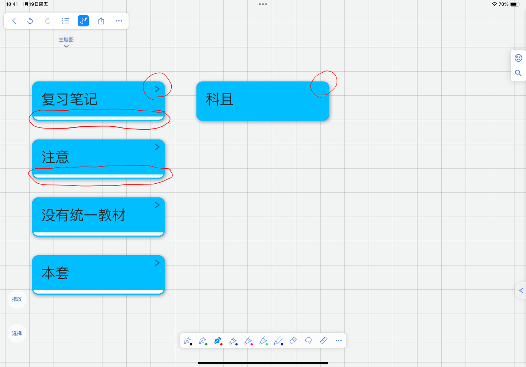This screenshot has width=526, height=367.
Task: Select the pink highlighter
Action: click(x=248, y=341)
